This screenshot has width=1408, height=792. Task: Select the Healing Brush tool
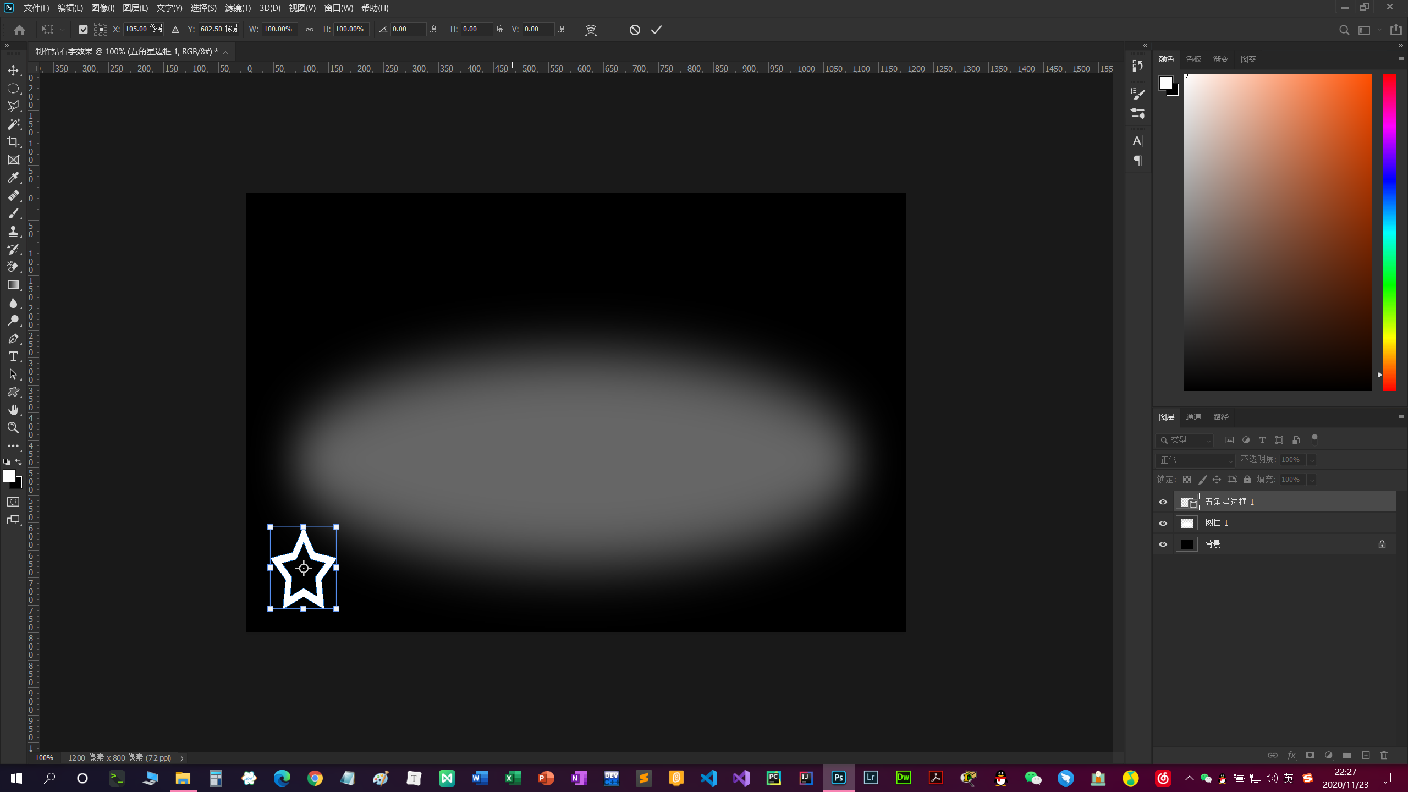coord(13,195)
